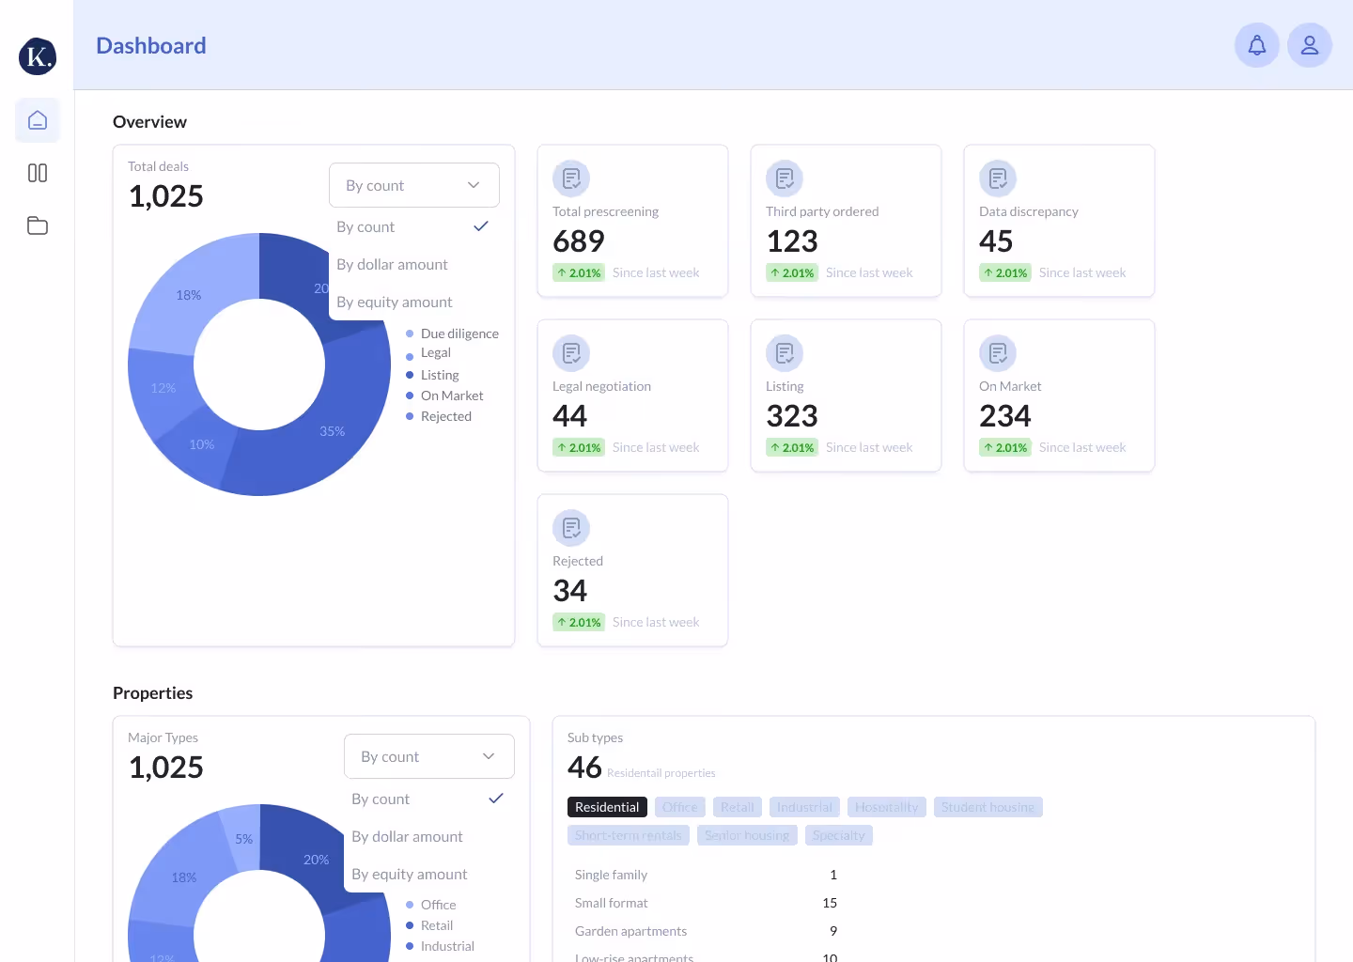The height and width of the screenshot is (962, 1353).
Task: Toggle the Hospitality sub type filter
Action: (x=886, y=806)
